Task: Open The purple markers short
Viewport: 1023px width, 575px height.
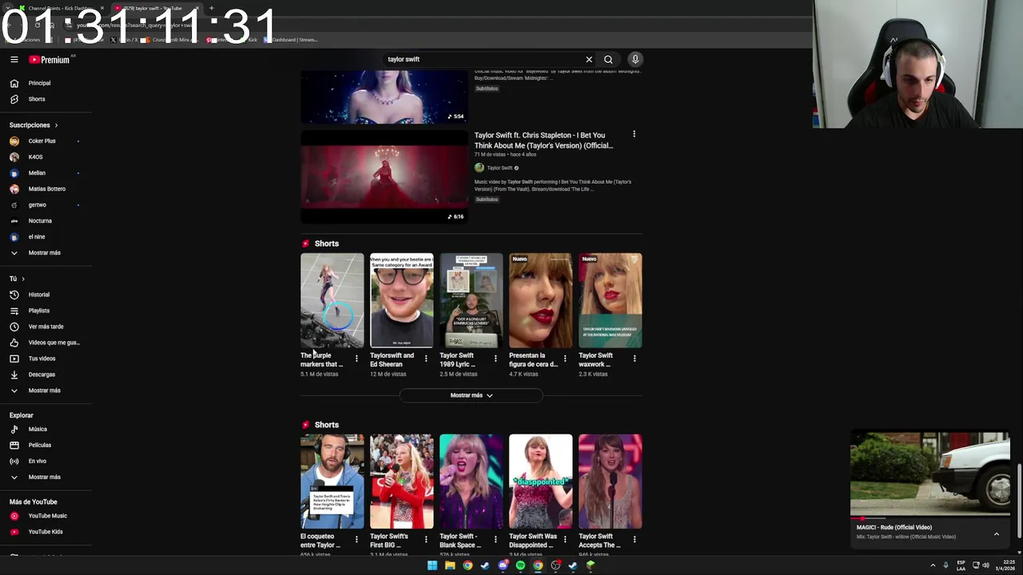Action: pyautogui.click(x=332, y=301)
